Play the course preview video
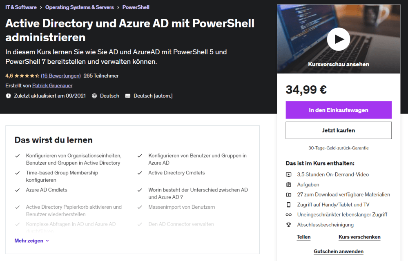Image resolution: width=408 pixels, height=261 pixels. coord(339,39)
